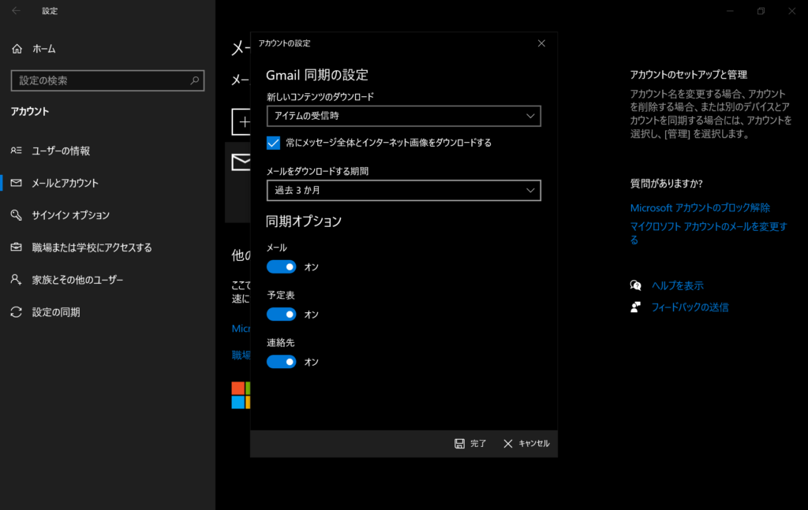Click the Gmail 同期の設定 heading
The height and width of the screenshot is (510, 808).
tap(317, 75)
